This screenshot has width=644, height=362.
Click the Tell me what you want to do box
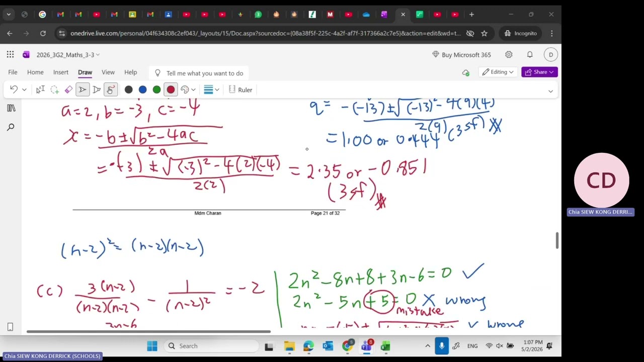199,73
